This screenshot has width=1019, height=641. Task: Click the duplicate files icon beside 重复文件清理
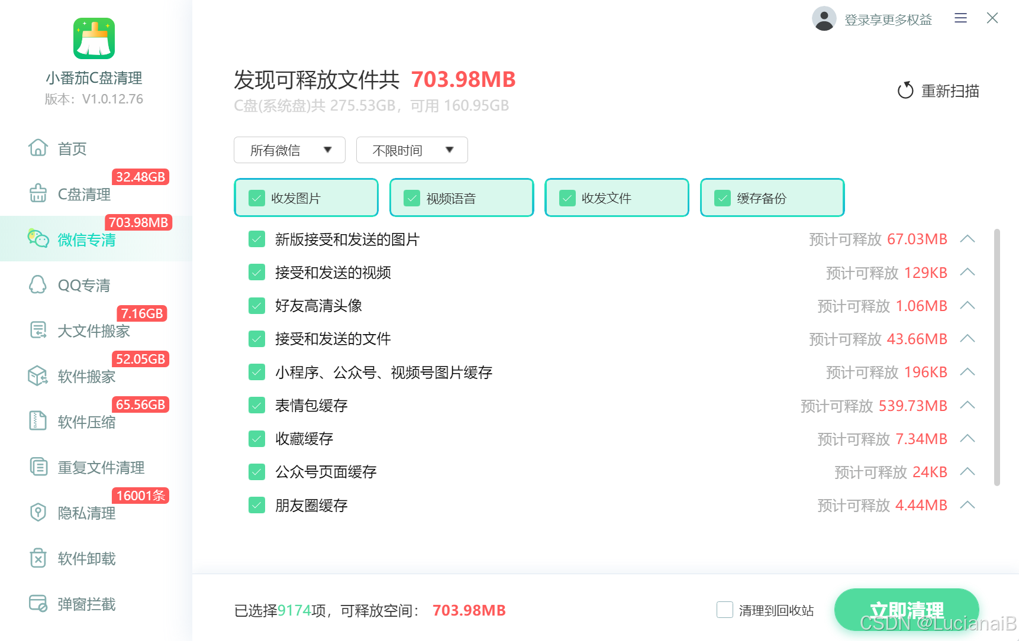(x=38, y=467)
